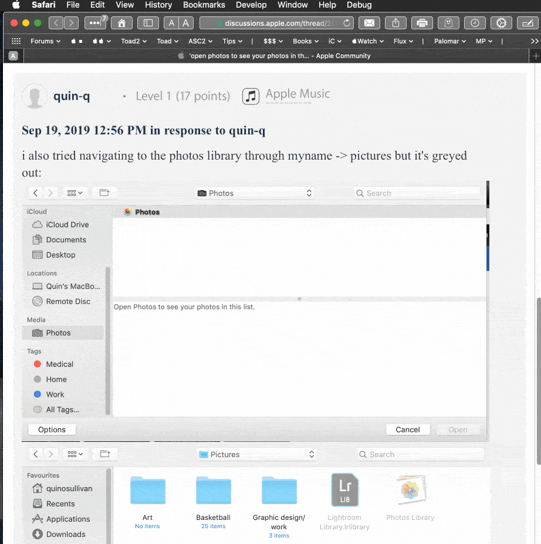Open the Art folder
This screenshot has height=544, width=541.
point(148,491)
